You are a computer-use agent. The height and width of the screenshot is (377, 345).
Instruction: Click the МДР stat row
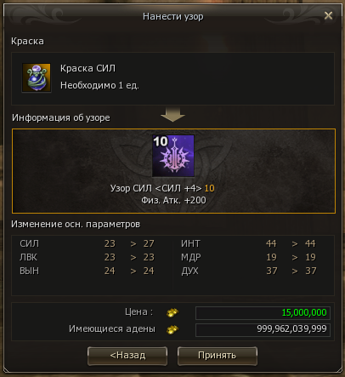(x=249, y=257)
